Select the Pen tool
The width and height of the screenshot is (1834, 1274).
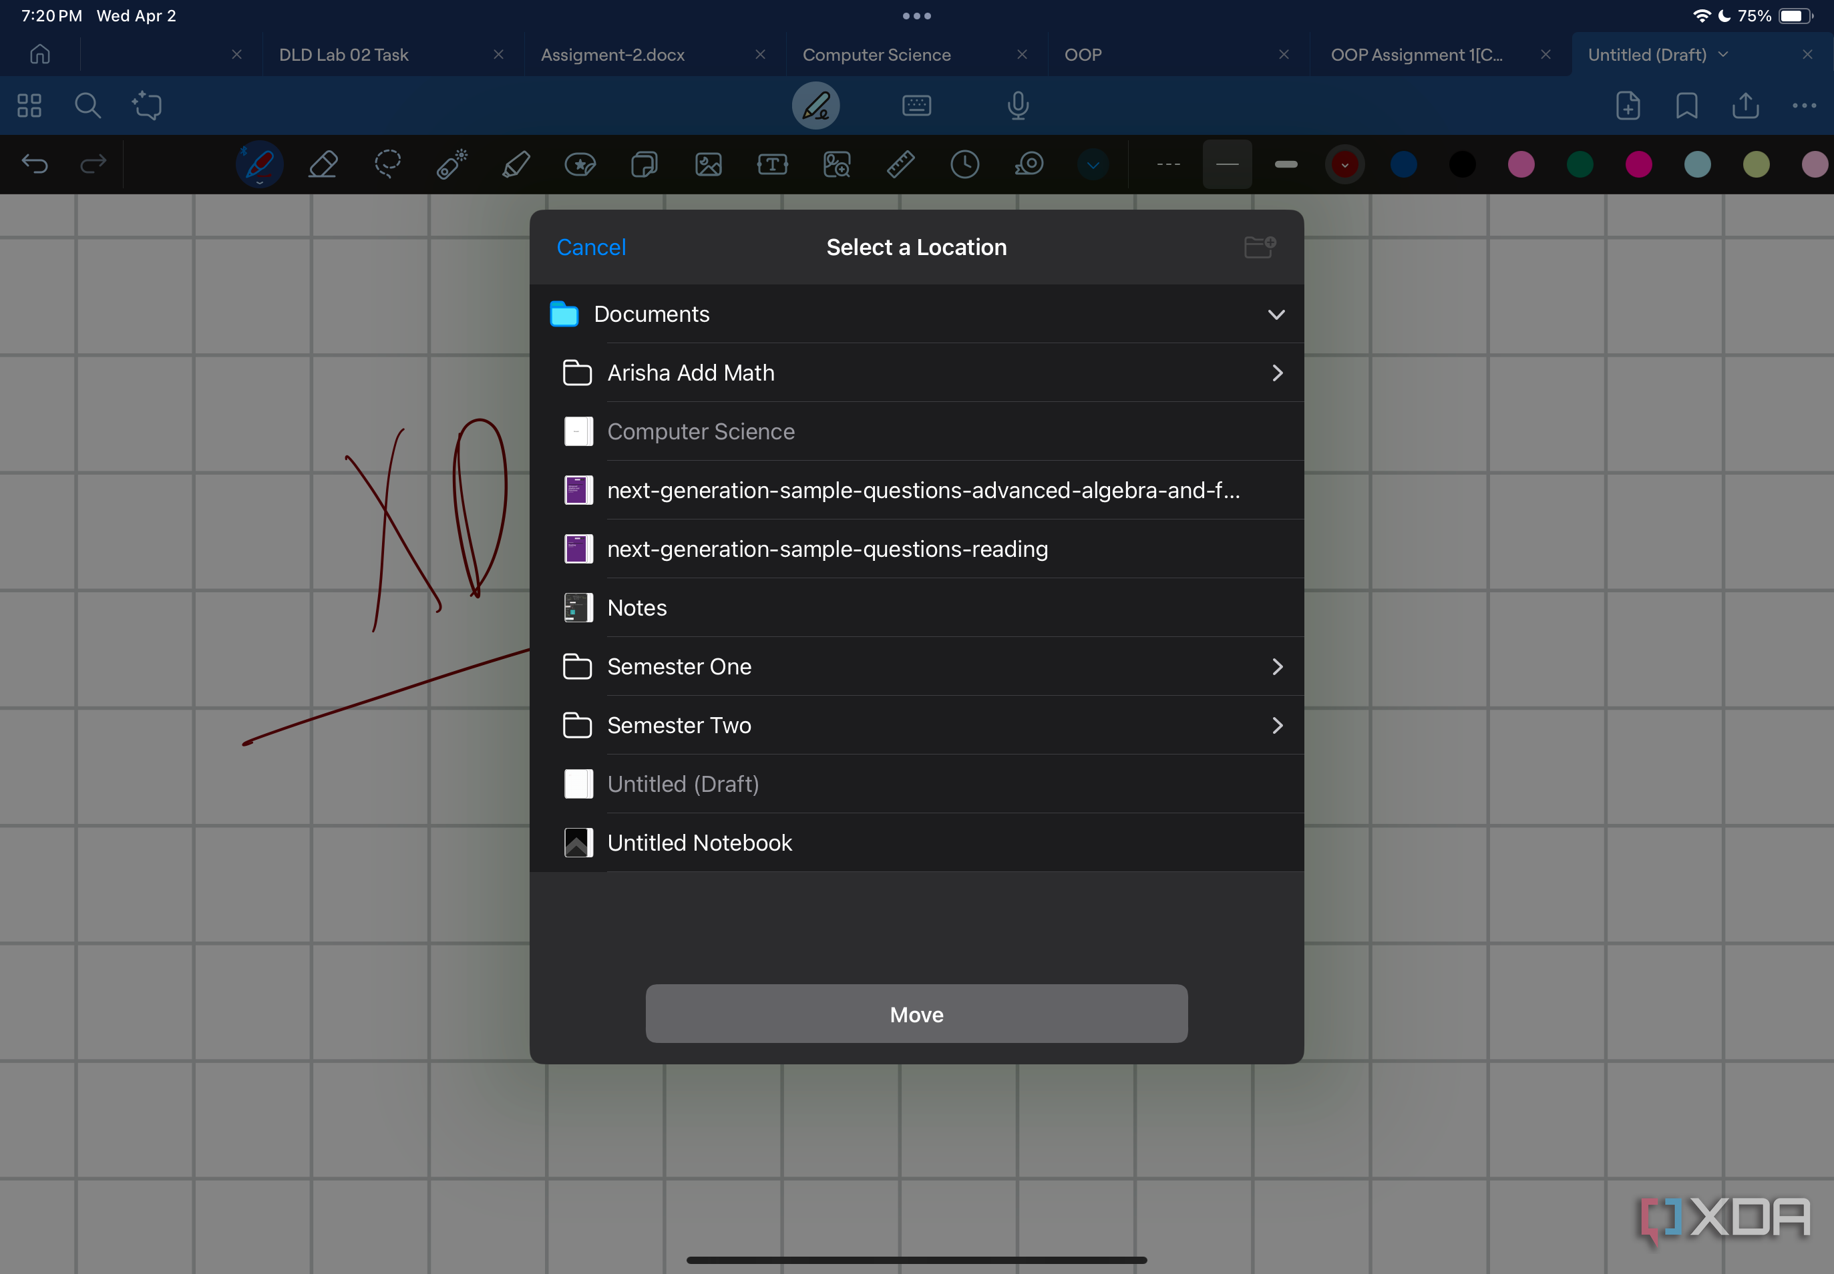tap(260, 164)
